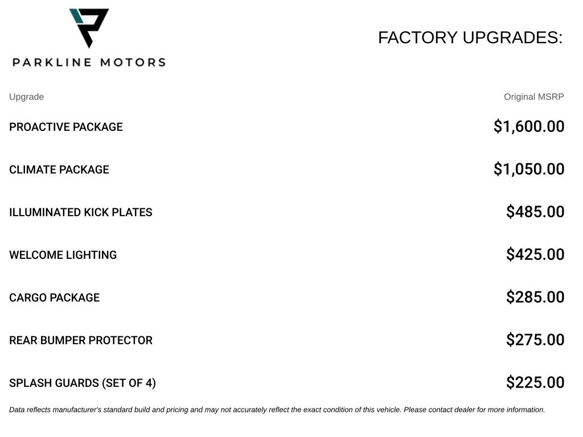The width and height of the screenshot is (583, 437).
Task: Click the $1,600.00 price
Action: pyautogui.click(x=529, y=126)
